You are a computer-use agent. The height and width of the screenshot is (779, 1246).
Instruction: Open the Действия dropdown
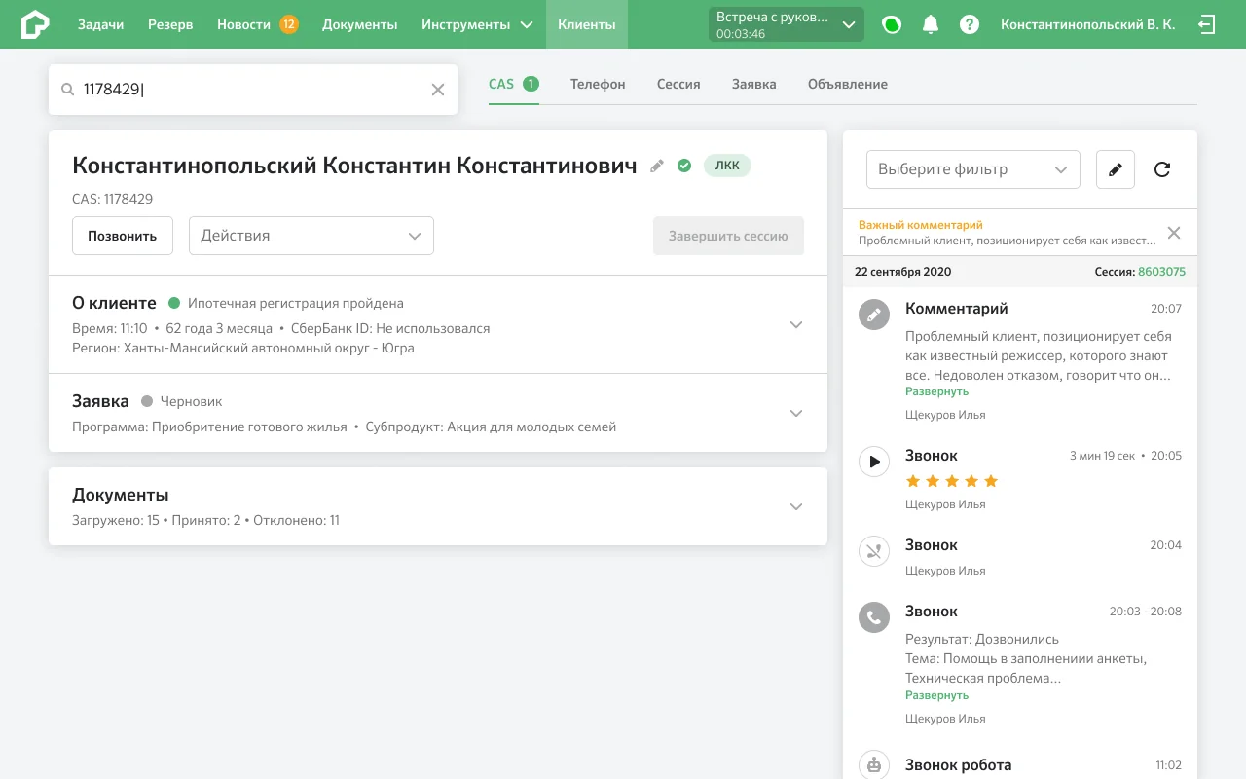(x=311, y=236)
